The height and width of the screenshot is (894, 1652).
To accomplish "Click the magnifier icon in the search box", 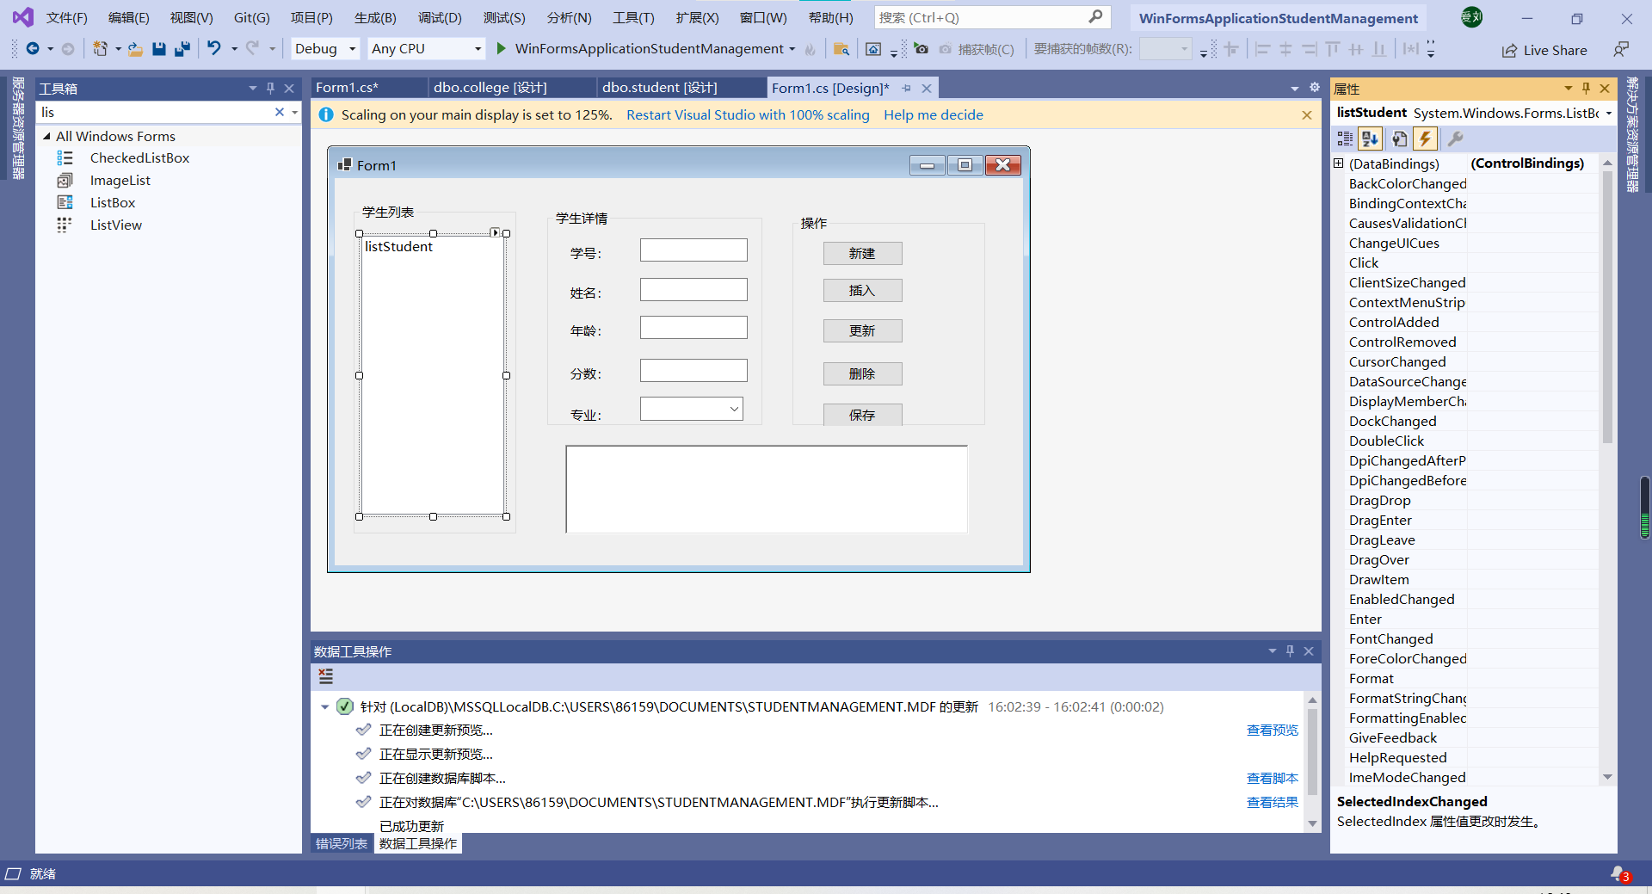I will point(1096,16).
